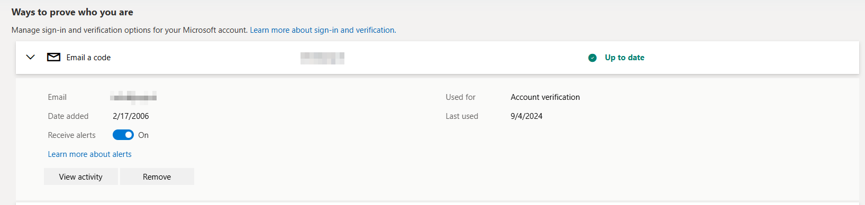
Task: Select the Email a code row title
Action: pyautogui.click(x=88, y=58)
